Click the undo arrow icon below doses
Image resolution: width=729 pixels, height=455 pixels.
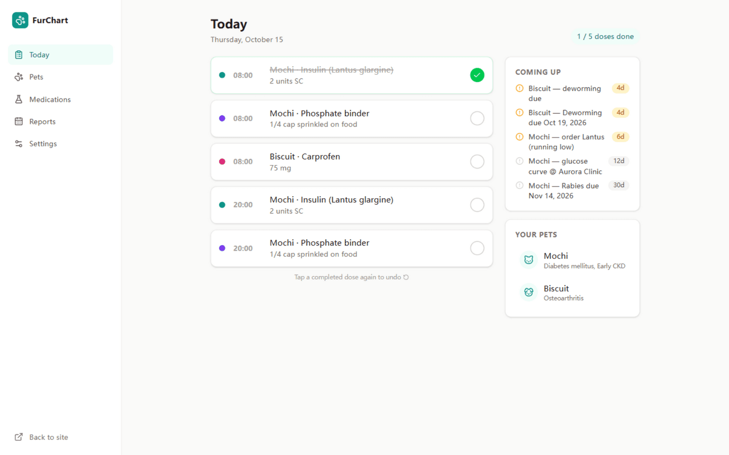[x=406, y=277]
